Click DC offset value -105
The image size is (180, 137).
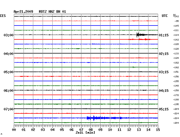[176, 26]
